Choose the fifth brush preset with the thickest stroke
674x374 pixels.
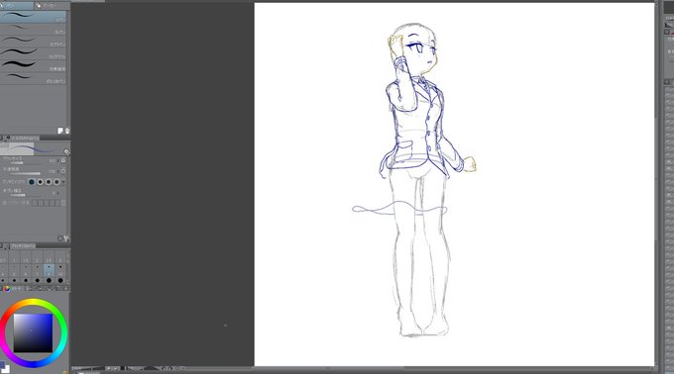coord(33,65)
